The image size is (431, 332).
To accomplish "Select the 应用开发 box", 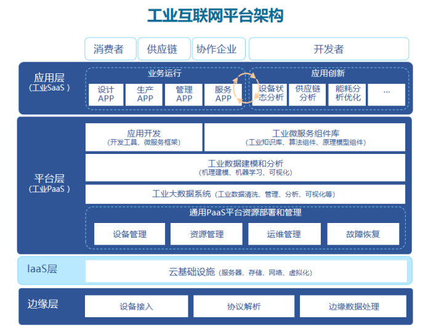I will 143,137.
